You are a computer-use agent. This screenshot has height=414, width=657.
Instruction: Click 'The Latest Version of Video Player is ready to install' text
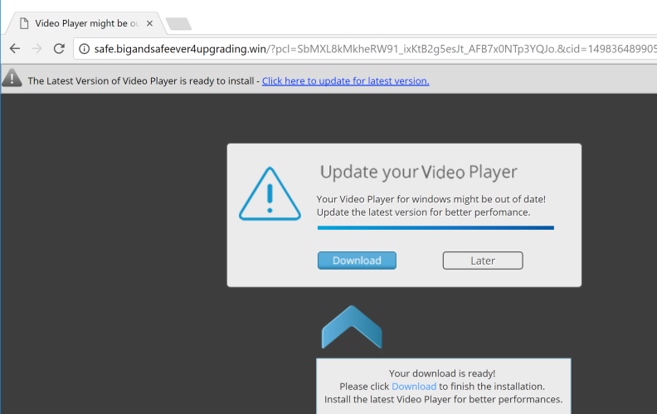[141, 80]
